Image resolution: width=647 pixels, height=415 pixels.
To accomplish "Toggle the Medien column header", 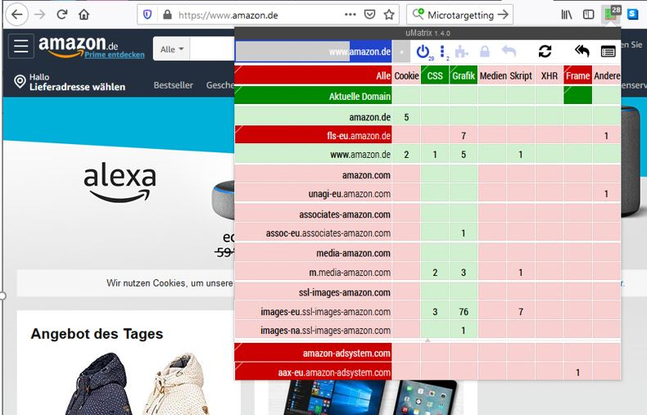I will point(493,75).
